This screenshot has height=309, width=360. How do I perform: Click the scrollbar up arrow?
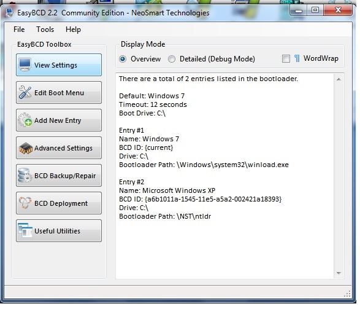[339, 79]
